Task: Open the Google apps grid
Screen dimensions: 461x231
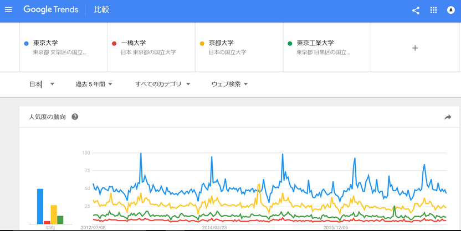Action: coord(433,11)
